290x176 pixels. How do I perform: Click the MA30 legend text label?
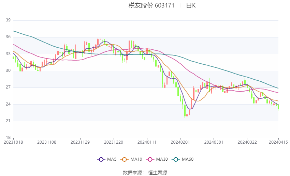pyautogui.click(x=162, y=159)
